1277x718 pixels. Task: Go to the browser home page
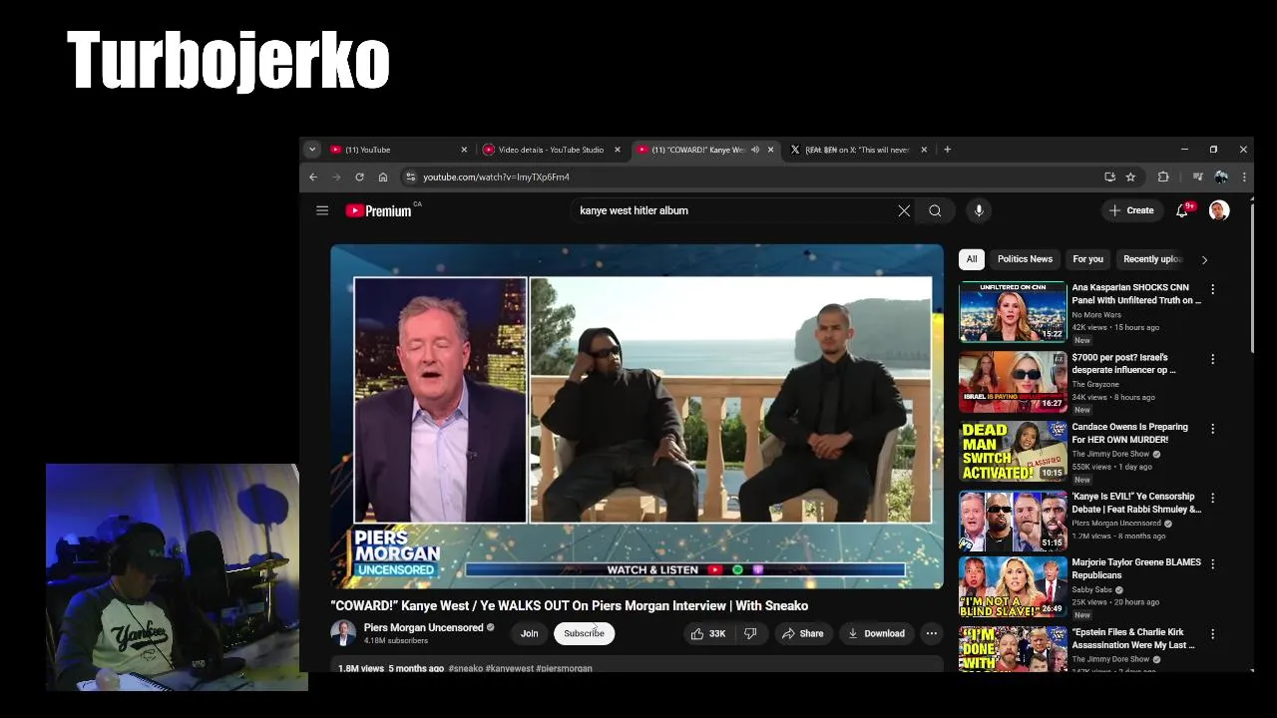(x=383, y=177)
